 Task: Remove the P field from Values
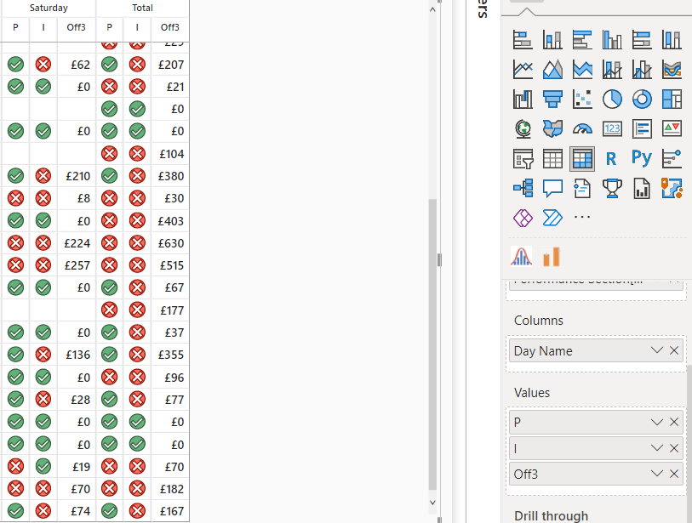point(674,422)
